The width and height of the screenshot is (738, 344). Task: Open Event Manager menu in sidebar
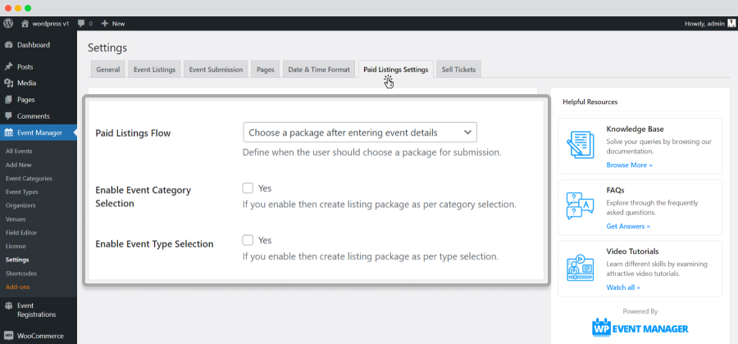tap(38, 133)
